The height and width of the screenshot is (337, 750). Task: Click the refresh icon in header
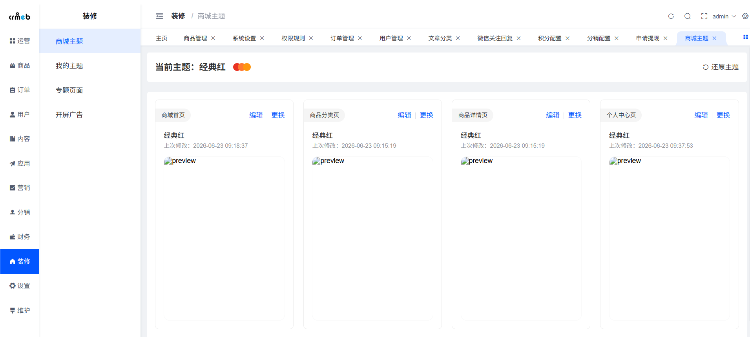[671, 16]
